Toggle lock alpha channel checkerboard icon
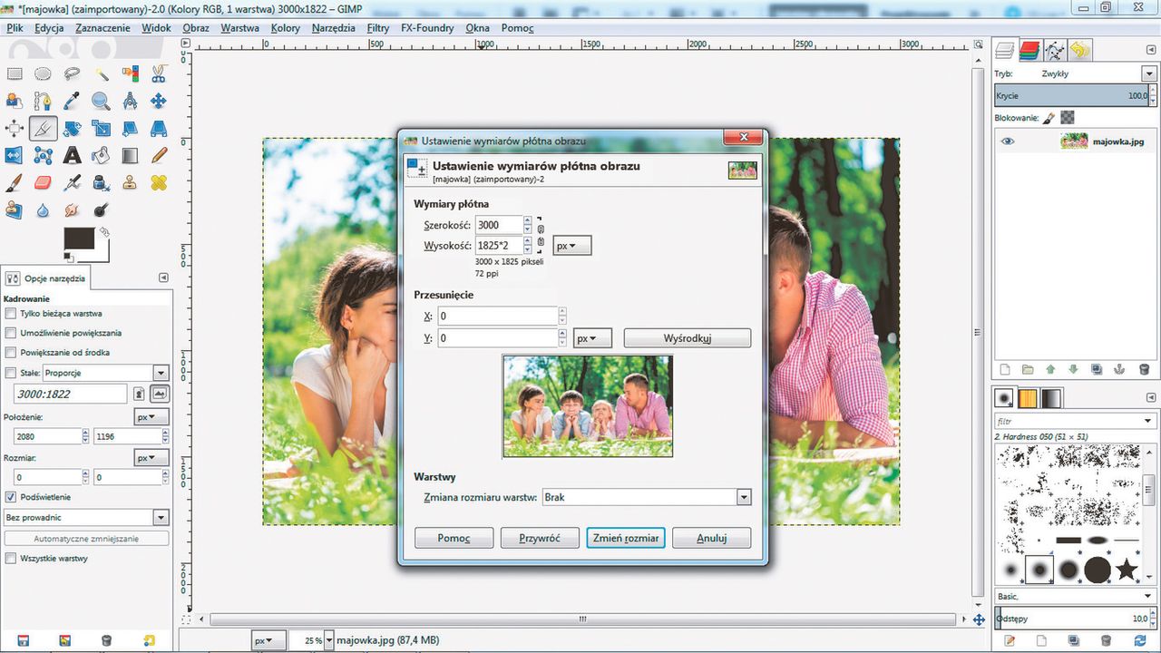 tap(1068, 118)
